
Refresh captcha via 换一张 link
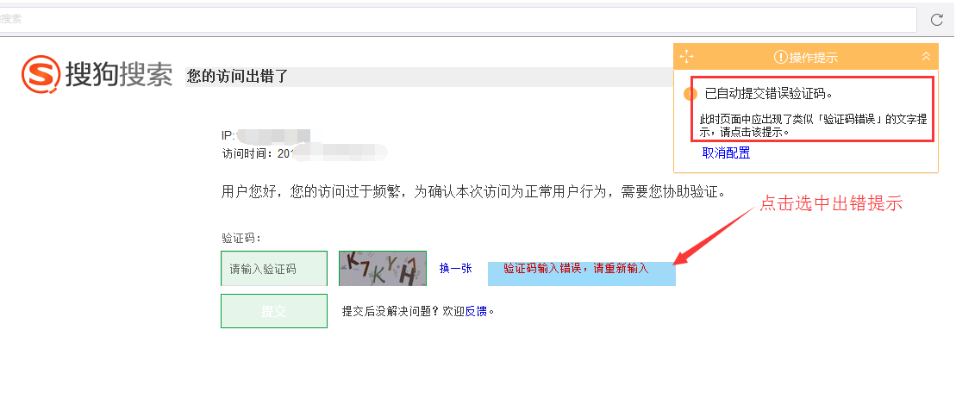(x=455, y=268)
